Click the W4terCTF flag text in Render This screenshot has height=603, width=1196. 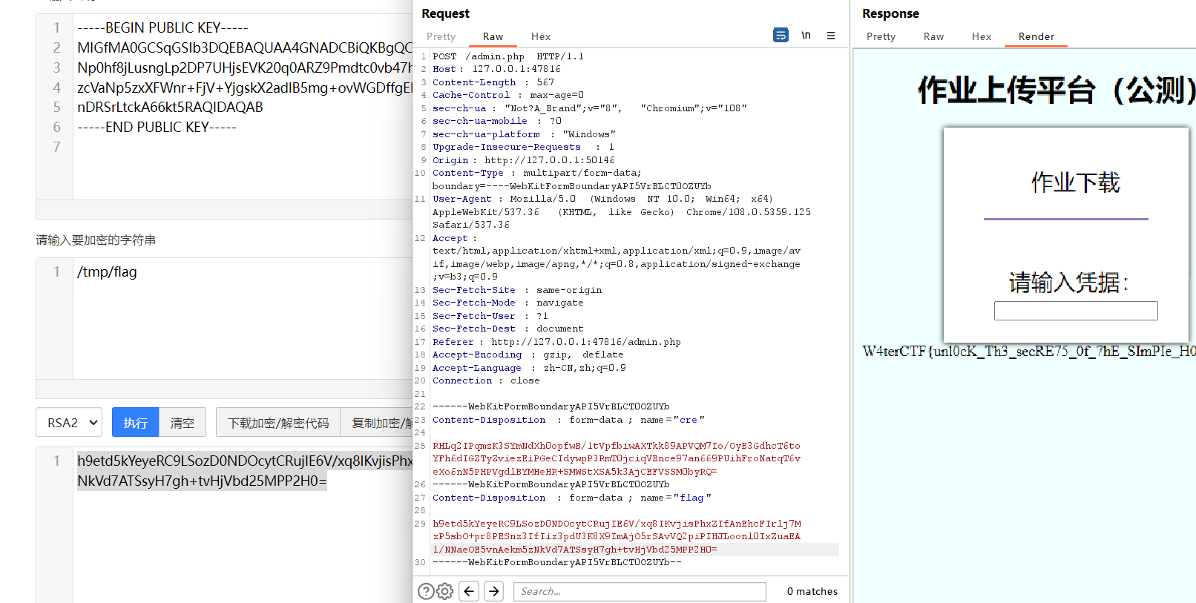point(1028,351)
